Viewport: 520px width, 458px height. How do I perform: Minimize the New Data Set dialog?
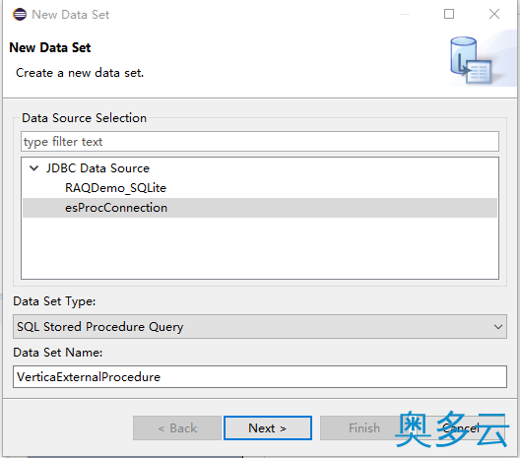click(404, 14)
